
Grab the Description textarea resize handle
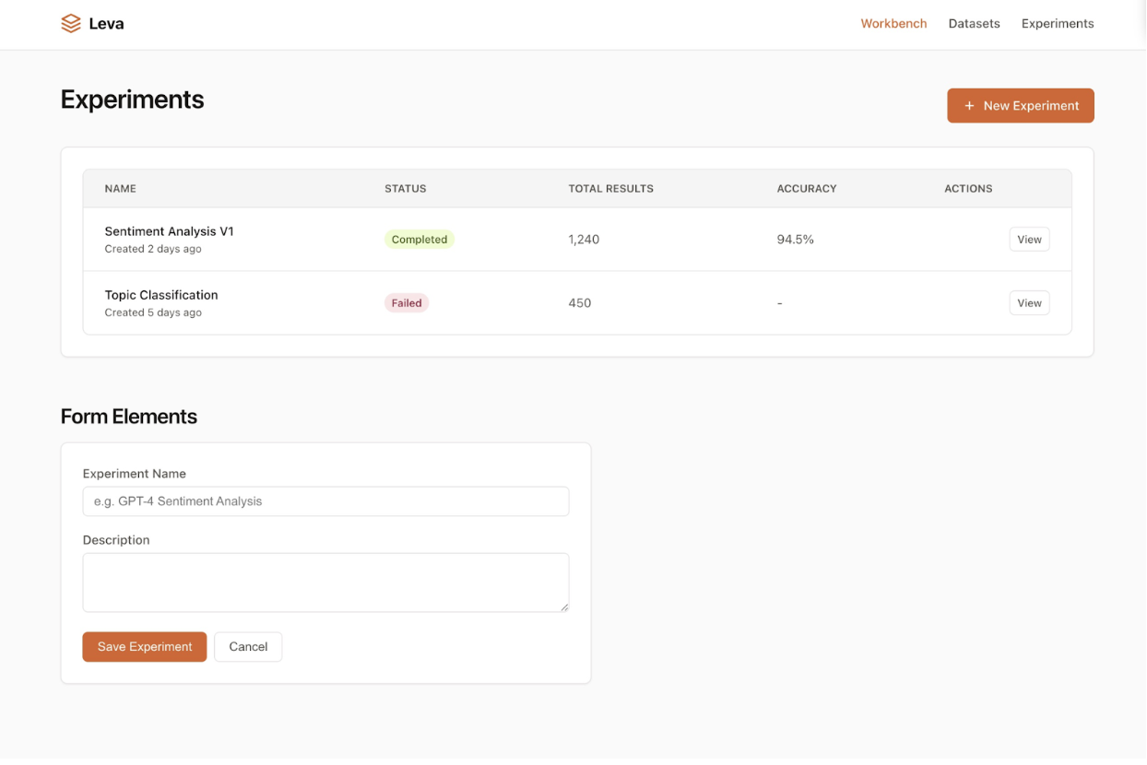564,606
